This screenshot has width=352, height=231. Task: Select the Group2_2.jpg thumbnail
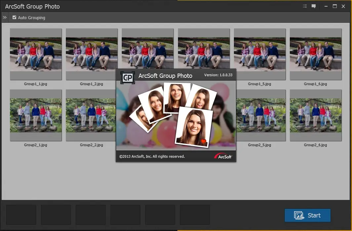click(91, 115)
